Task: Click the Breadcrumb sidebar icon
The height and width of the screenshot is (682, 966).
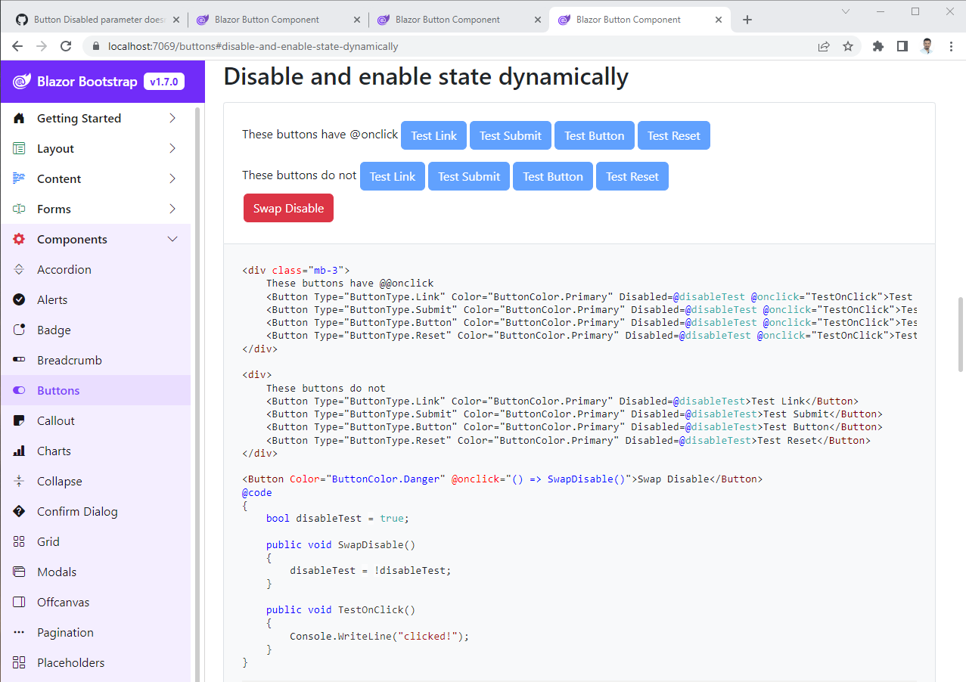Action: pyautogui.click(x=19, y=360)
